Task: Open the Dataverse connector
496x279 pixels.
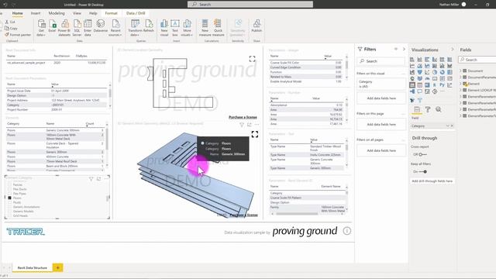Action: point(101,26)
